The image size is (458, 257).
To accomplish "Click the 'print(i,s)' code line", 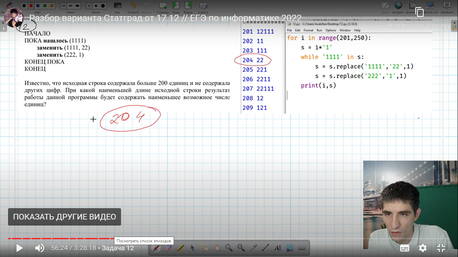I will [319, 86].
